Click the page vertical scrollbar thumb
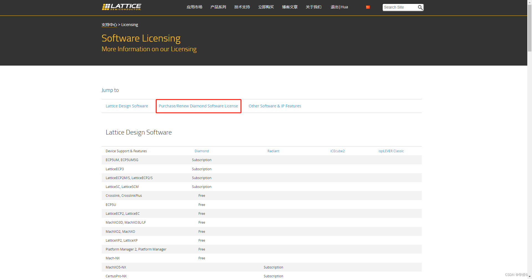This screenshot has height=279, width=532. [x=530, y=29]
